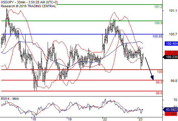
Task: Click the red 42.898 RSI average tag
Action: 171,114
